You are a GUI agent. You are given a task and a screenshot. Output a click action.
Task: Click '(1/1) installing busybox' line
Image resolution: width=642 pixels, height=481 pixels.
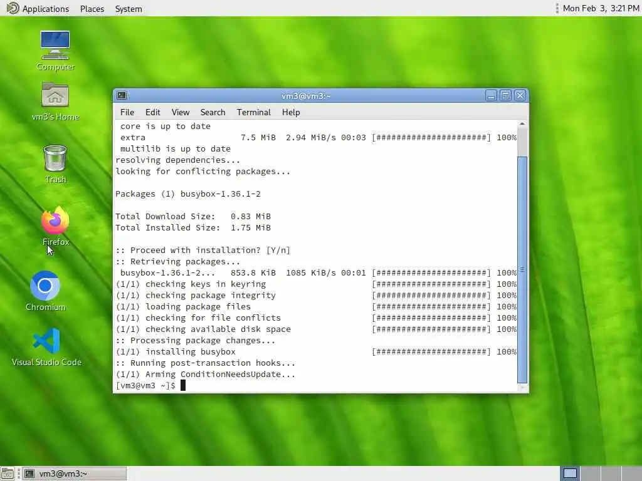[316, 352]
